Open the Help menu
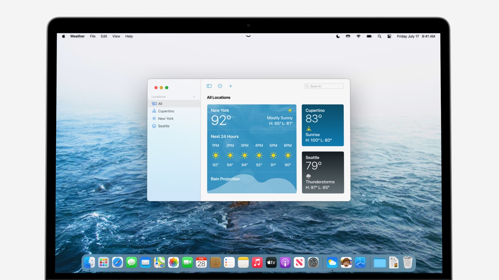The height and width of the screenshot is (280, 499). [x=129, y=36]
